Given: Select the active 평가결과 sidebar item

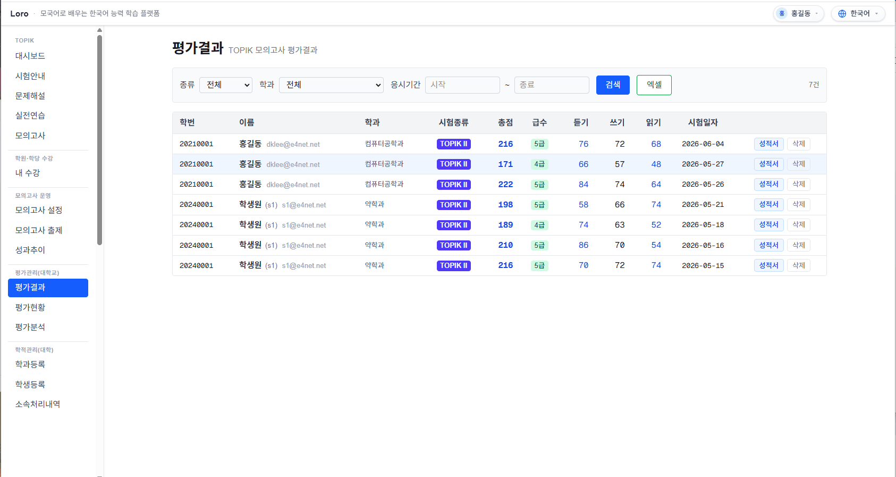Looking at the screenshot, I should pos(48,288).
